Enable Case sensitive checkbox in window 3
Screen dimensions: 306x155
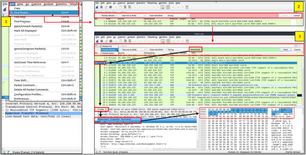[148, 50]
